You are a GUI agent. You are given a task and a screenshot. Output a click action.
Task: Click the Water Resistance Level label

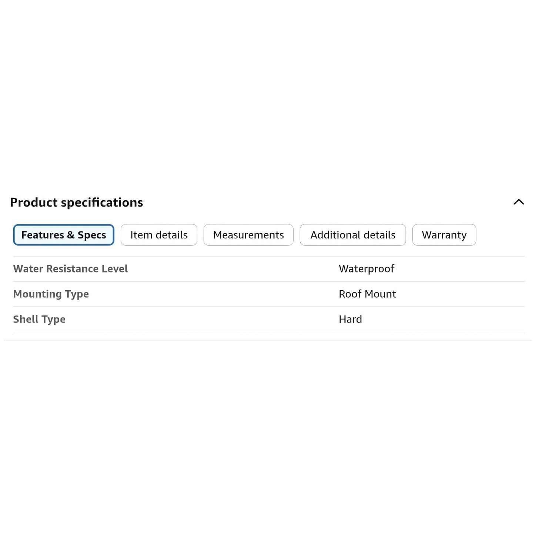70,269
